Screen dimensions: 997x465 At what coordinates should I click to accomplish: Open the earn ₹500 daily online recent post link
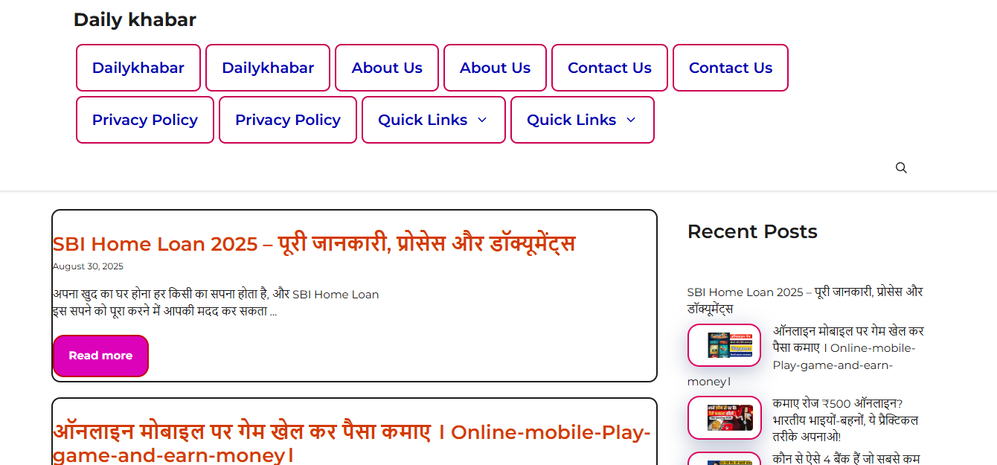coord(845,420)
